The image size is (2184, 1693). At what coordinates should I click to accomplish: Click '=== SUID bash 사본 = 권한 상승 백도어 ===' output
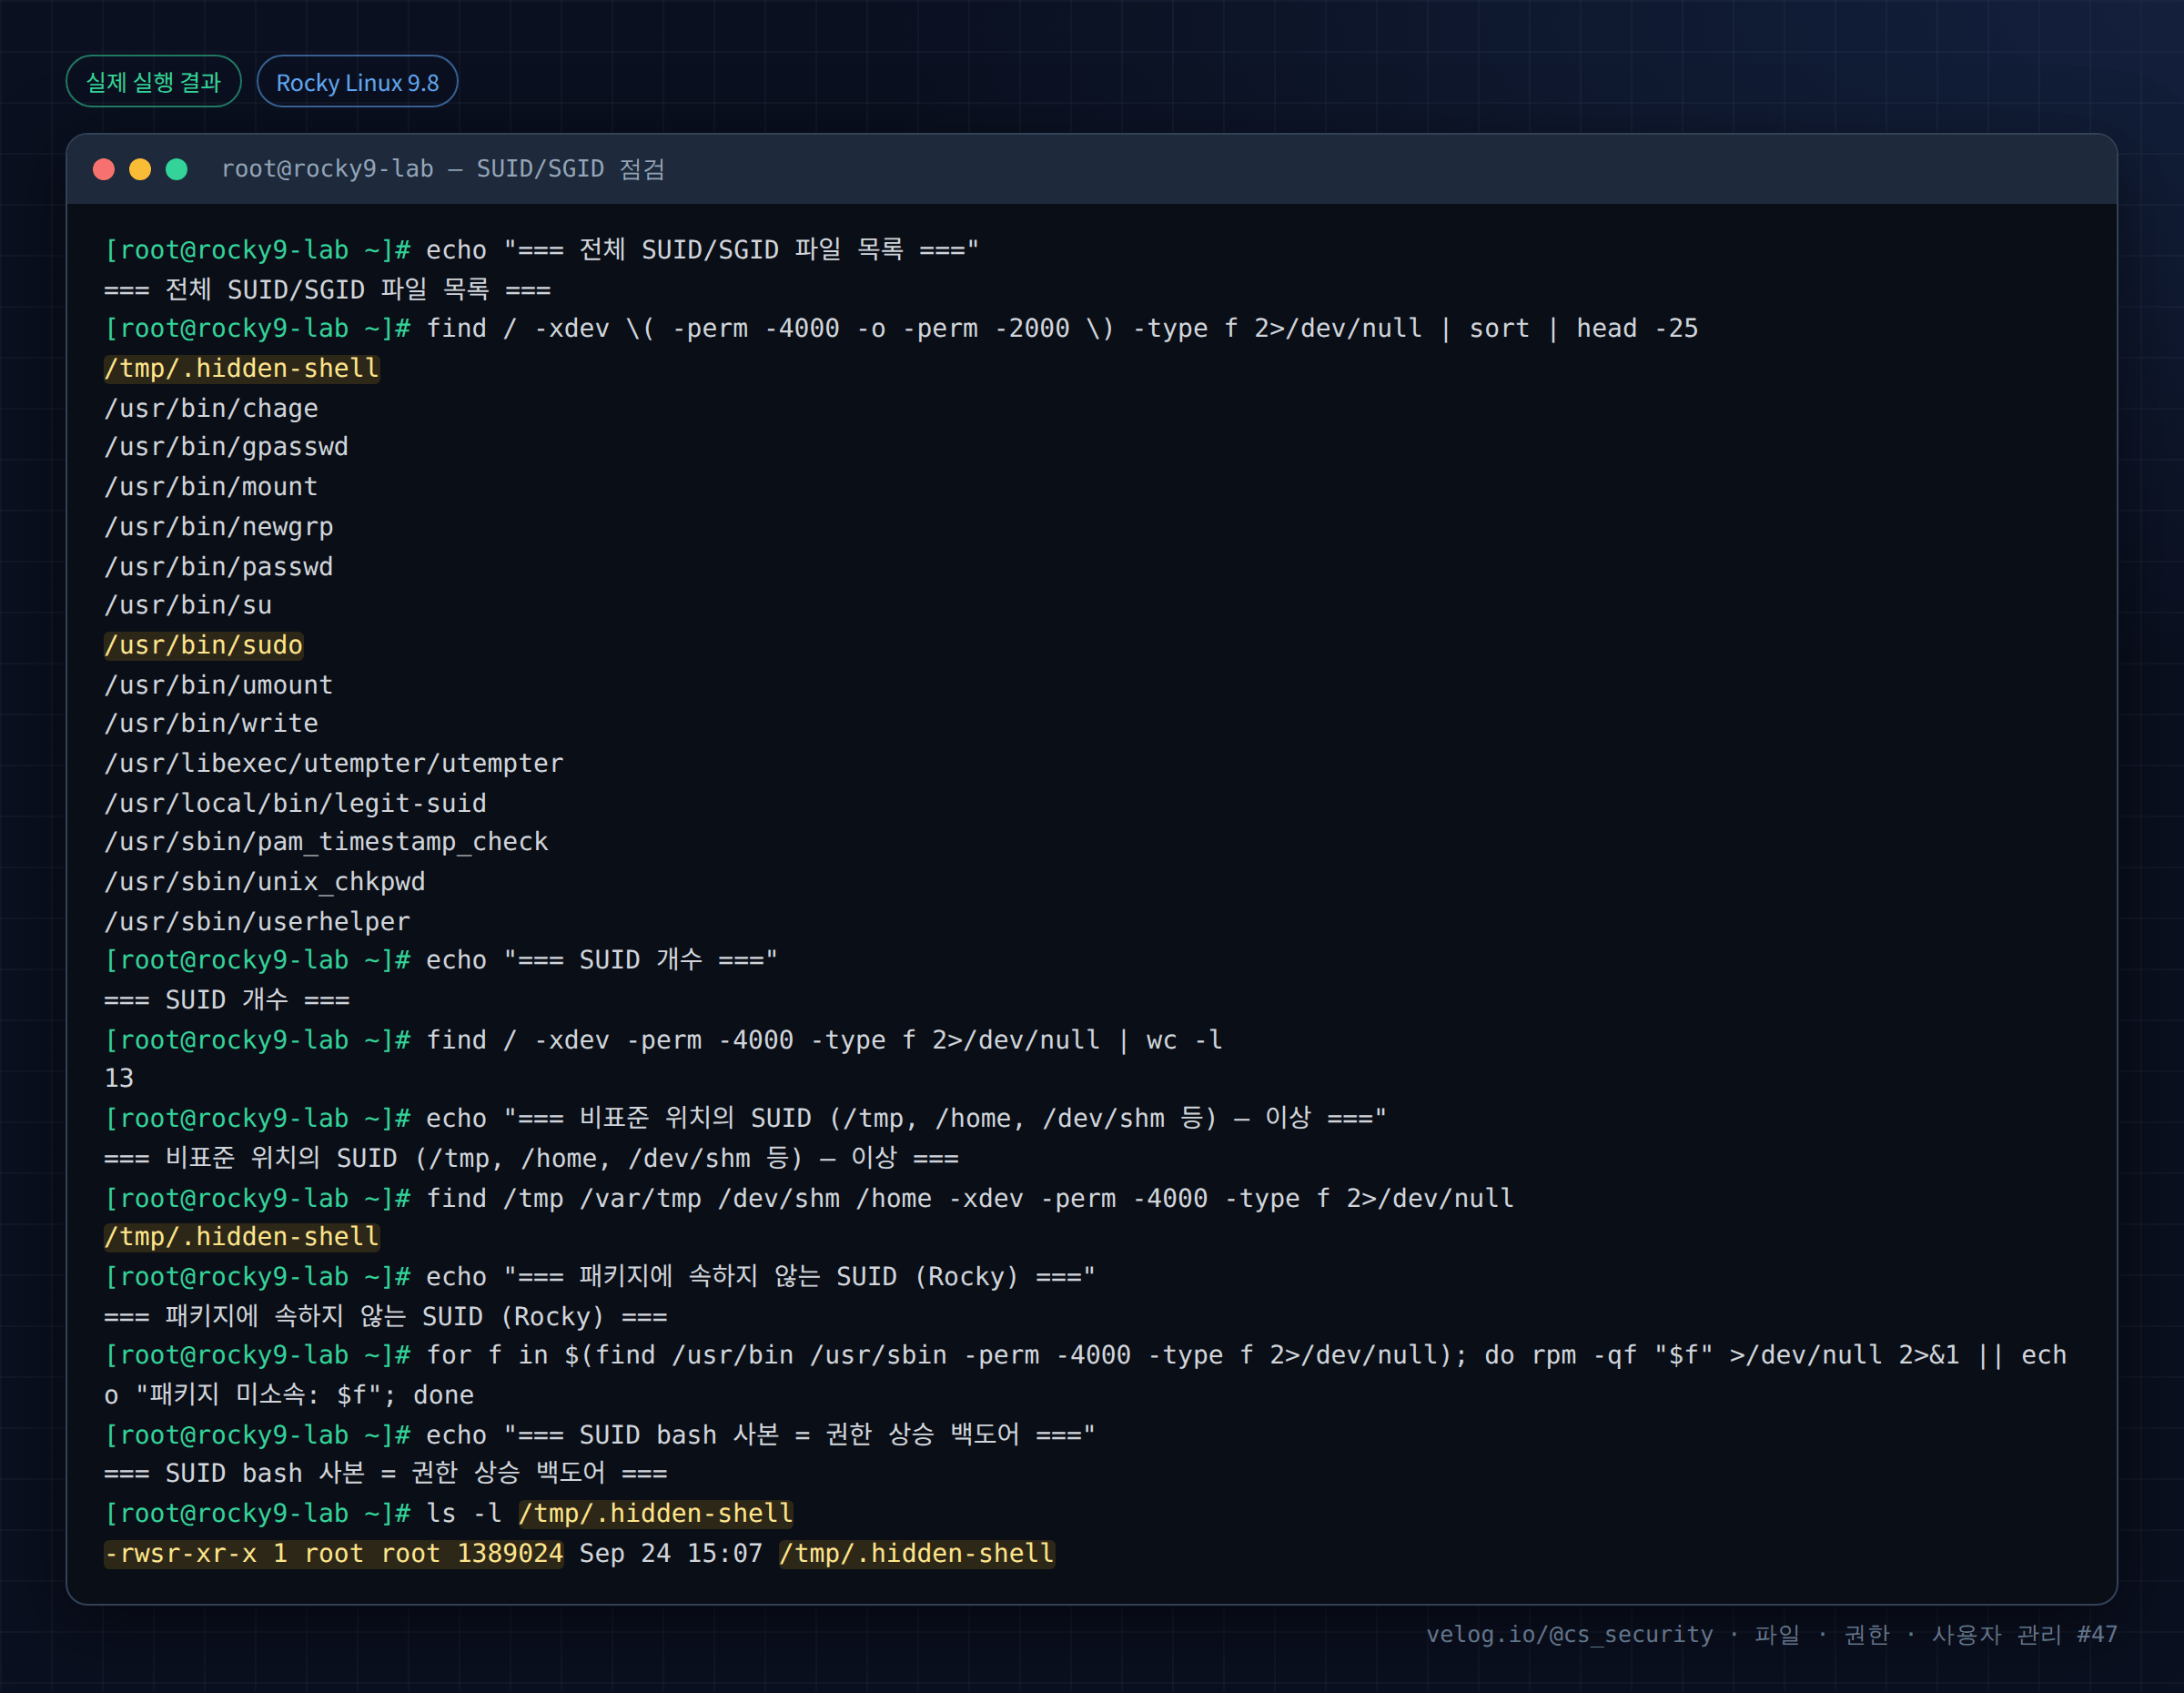pos(386,1473)
